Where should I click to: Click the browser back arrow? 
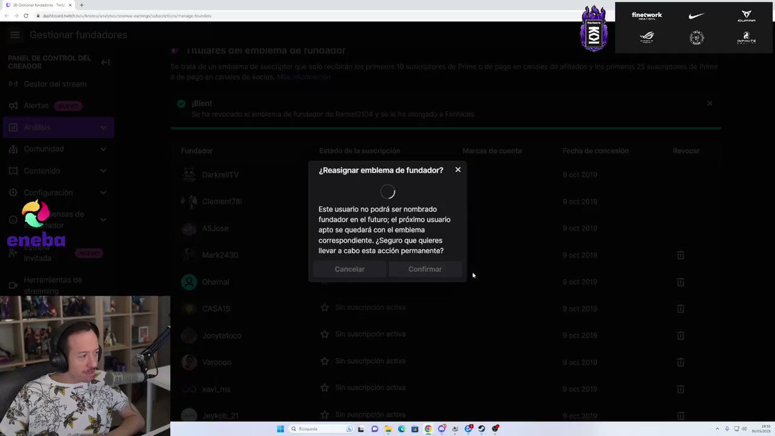tap(7, 16)
